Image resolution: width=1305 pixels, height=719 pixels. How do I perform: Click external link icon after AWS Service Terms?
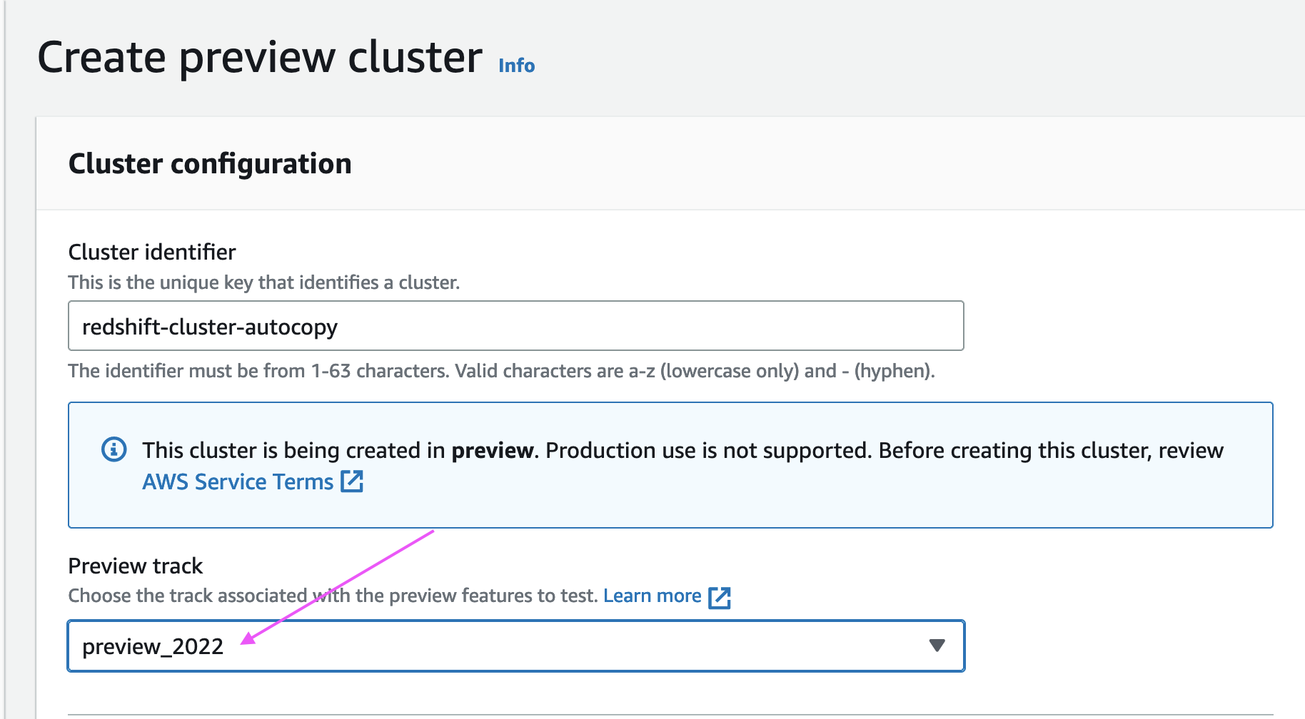[x=352, y=481]
